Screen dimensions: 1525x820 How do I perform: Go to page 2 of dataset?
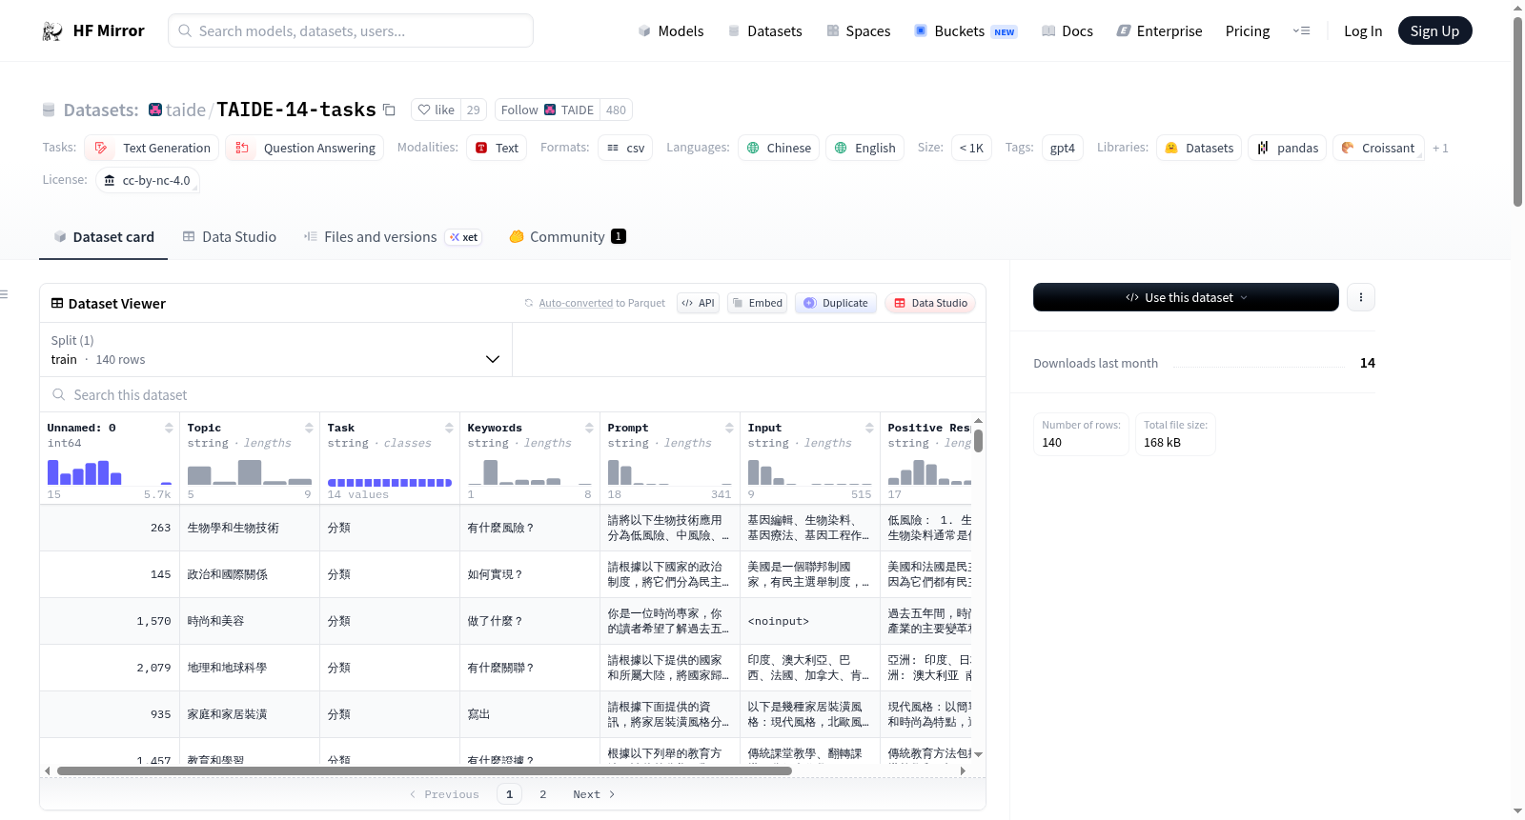point(543,794)
